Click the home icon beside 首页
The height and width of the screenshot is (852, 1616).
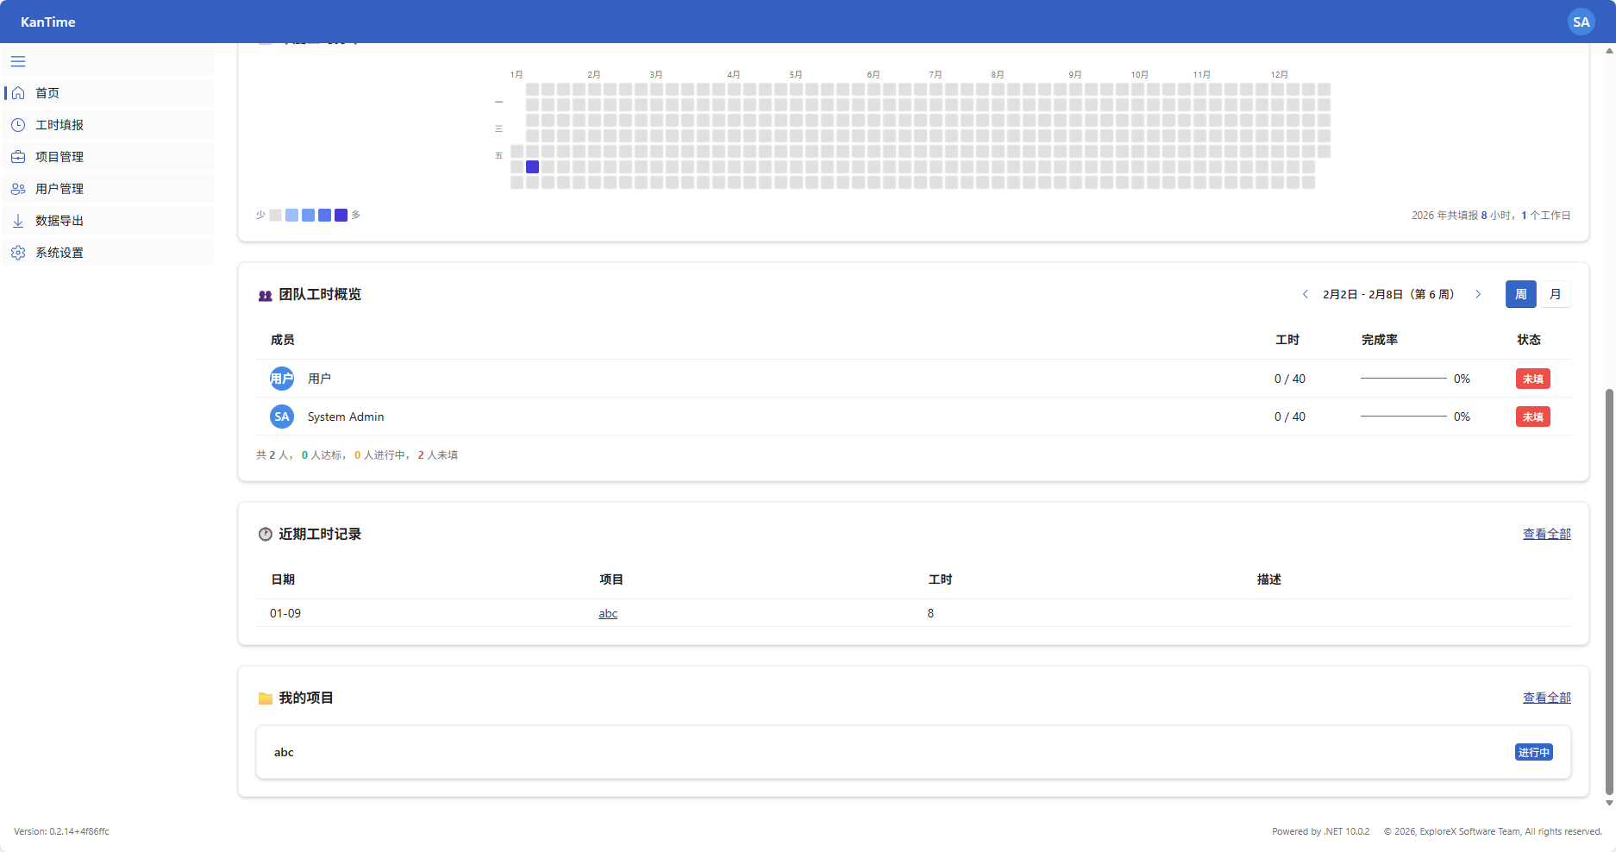point(18,93)
